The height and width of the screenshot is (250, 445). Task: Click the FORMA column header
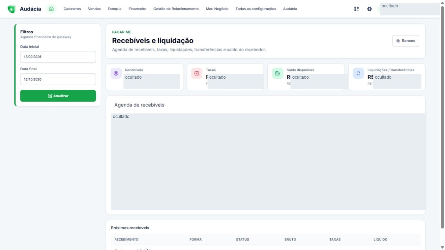[196, 239]
